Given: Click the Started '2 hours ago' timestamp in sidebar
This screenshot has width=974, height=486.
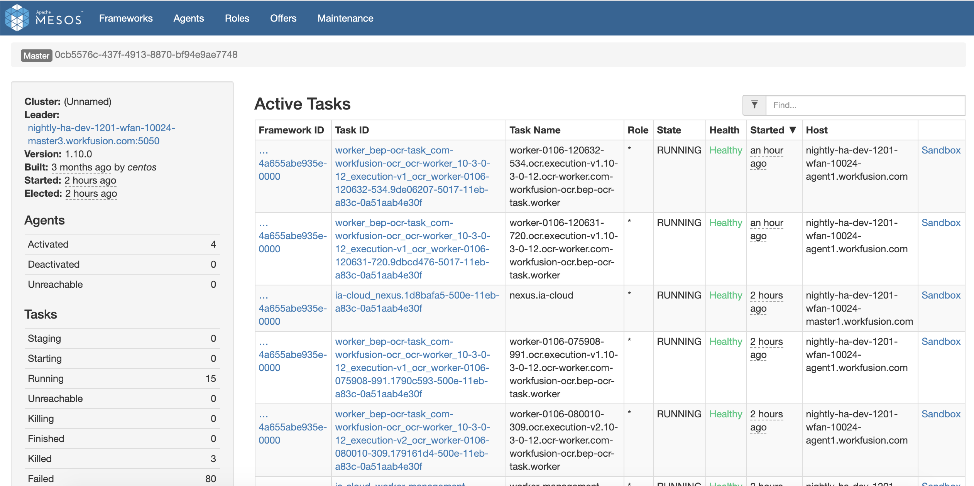Looking at the screenshot, I should pos(90,180).
